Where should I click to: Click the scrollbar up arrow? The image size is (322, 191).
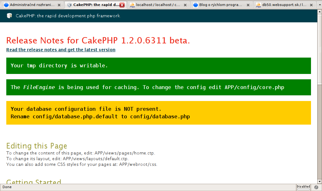[x=319, y=12]
